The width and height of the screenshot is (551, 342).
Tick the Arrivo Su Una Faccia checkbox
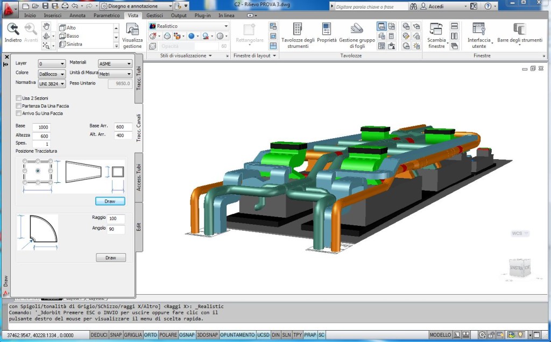coord(19,113)
